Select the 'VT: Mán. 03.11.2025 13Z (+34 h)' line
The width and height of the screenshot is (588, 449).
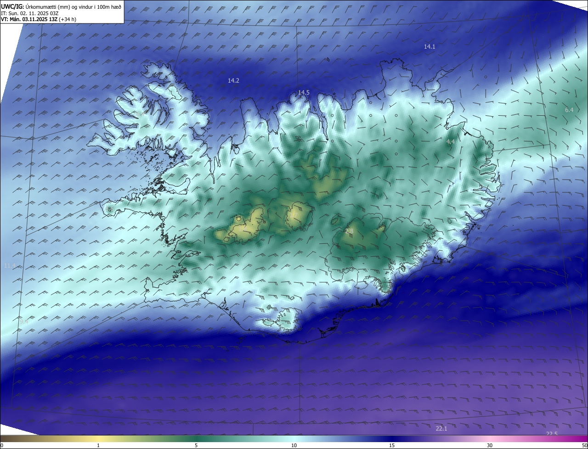39,19
